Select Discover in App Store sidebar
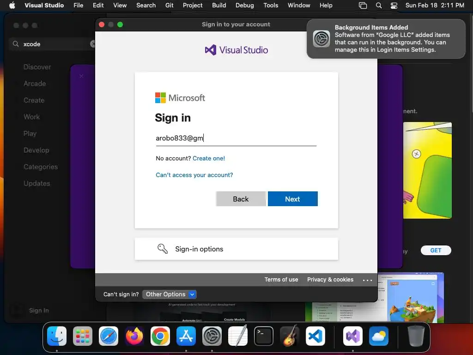Viewport: 473px width, 355px height. point(37,67)
